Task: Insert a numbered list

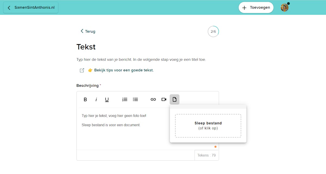Action: tap(125, 100)
